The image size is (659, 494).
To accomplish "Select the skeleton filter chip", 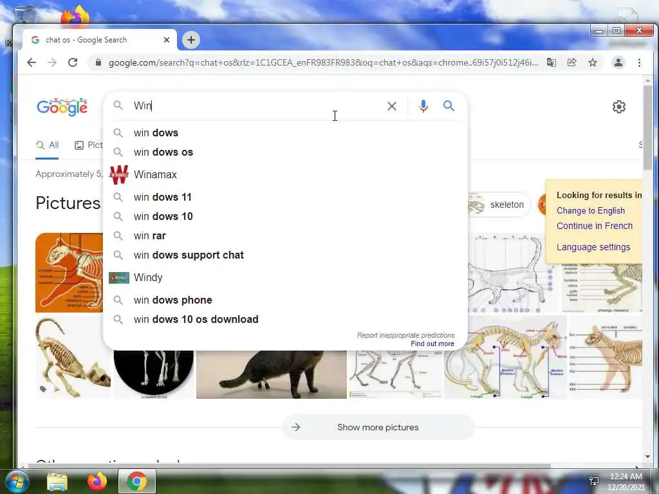I will [498, 205].
